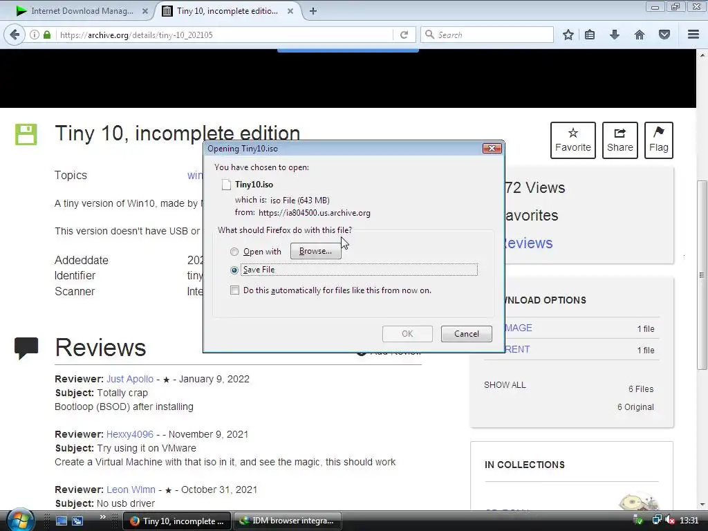Open Tiny 10 Firefox taskbar button

(x=177, y=521)
